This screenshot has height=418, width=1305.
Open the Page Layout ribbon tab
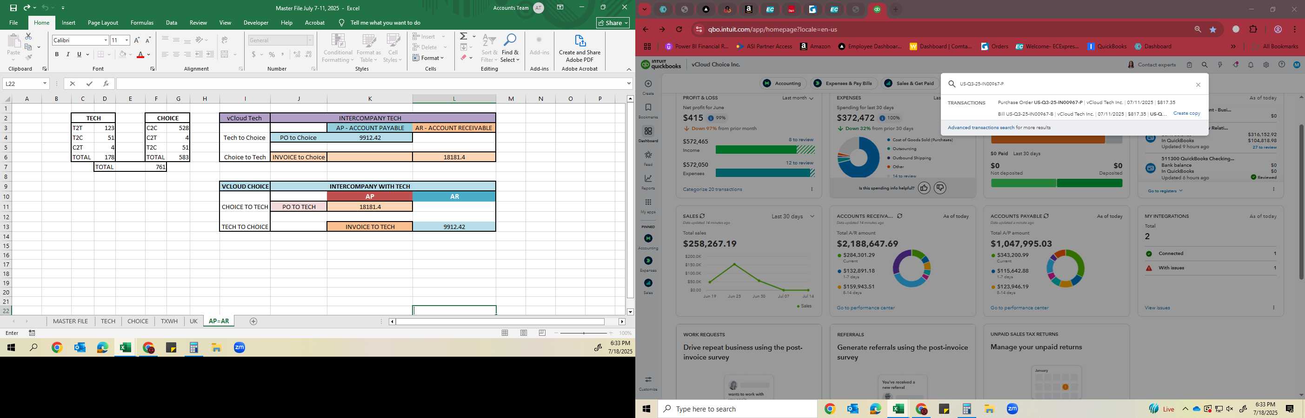103,23
